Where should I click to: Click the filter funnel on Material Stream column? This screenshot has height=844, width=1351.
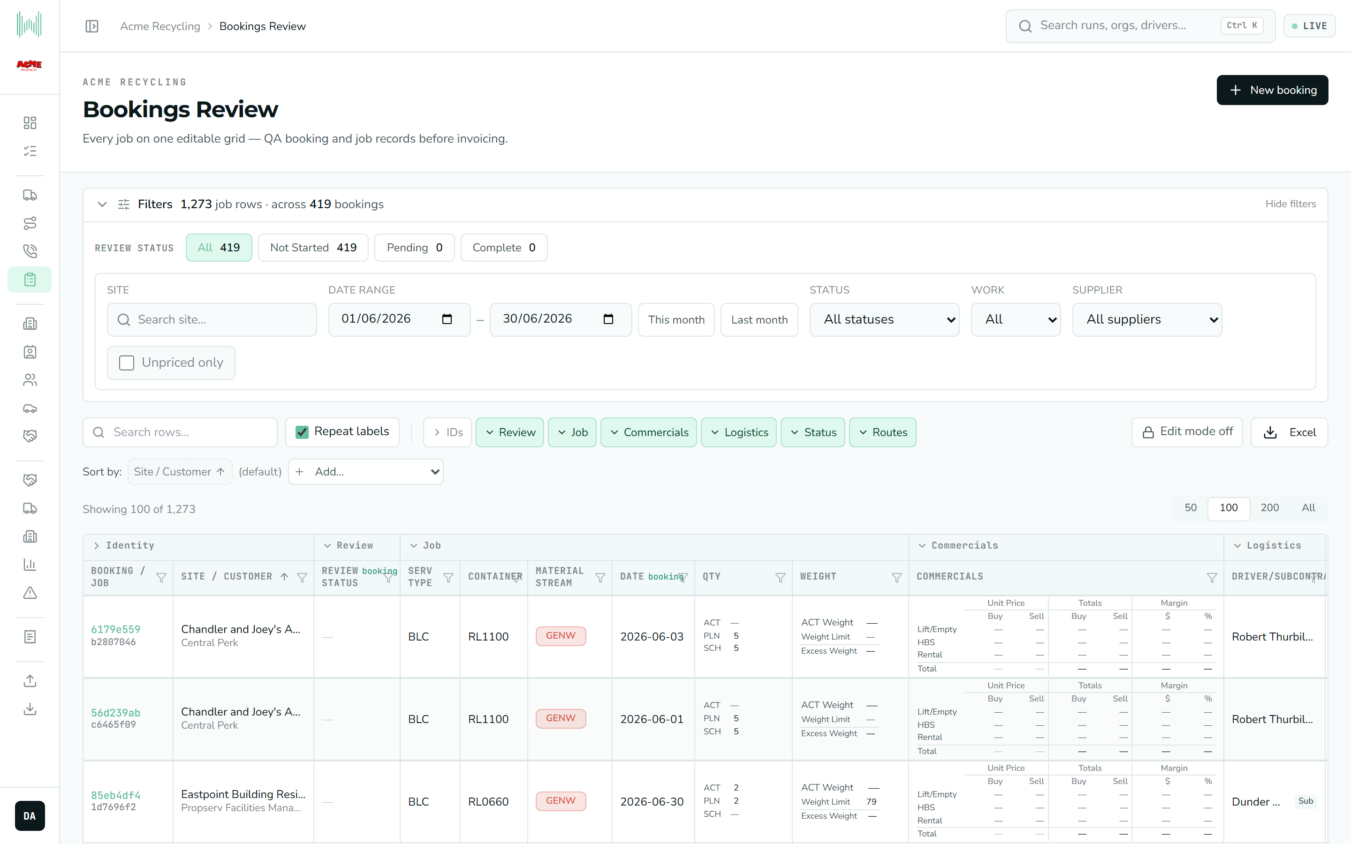(601, 578)
